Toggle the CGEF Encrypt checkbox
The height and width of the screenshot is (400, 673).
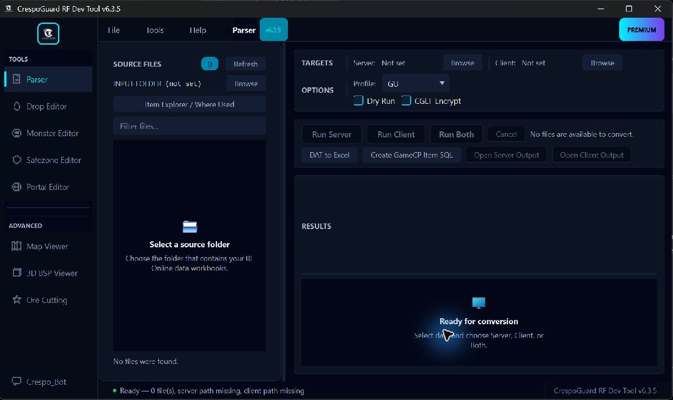point(406,101)
